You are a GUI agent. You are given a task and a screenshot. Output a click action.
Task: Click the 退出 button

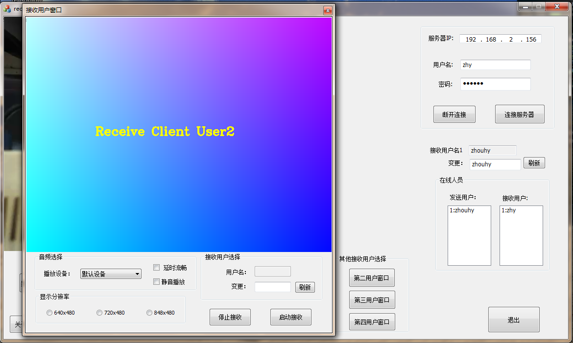513,320
